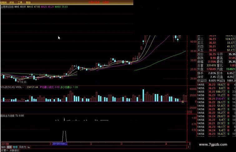Image resolution: width=236 pixels, height=152 pixels.
Task: Click the tallest cyan volume bar
Action: tap(143, 96)
